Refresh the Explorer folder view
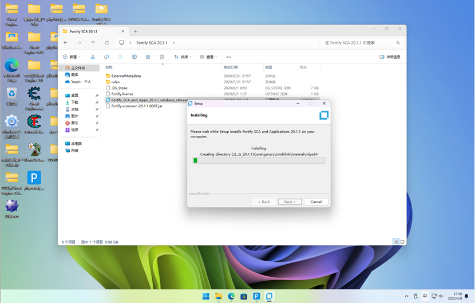The height and width of the screenshot is (303, 475). click(x=106, y=43)
